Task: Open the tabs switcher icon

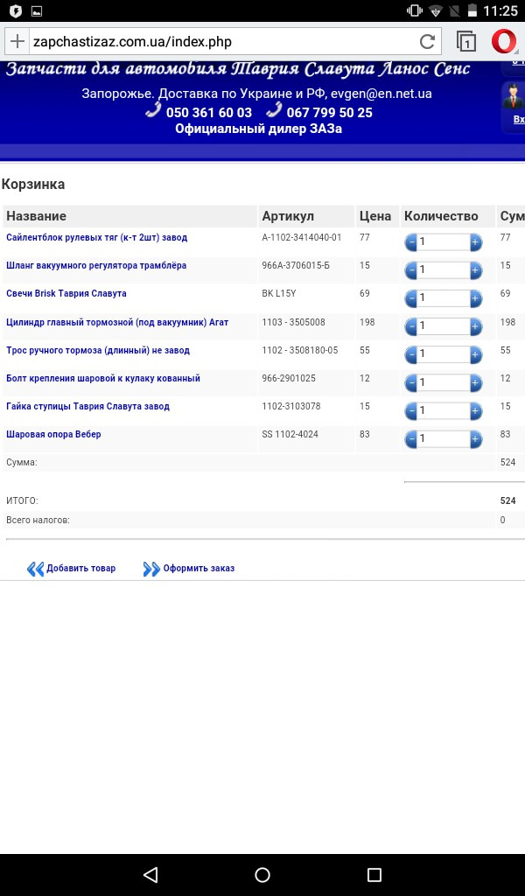Action: click(x=466, y=42)
